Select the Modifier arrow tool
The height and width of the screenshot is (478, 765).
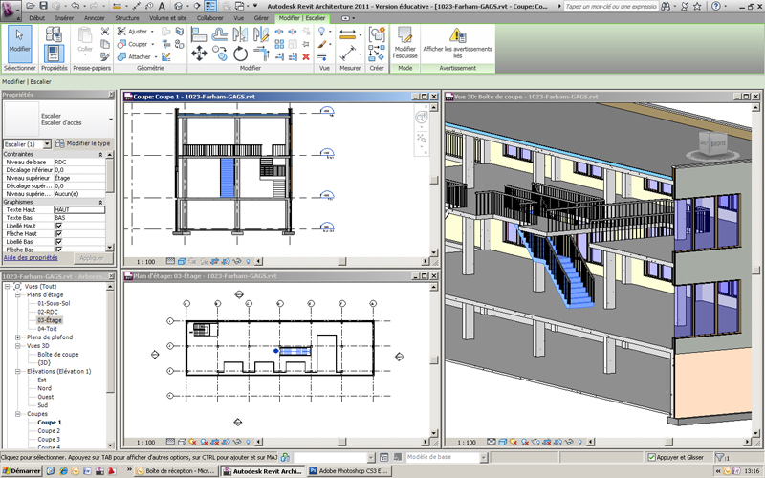19,44
